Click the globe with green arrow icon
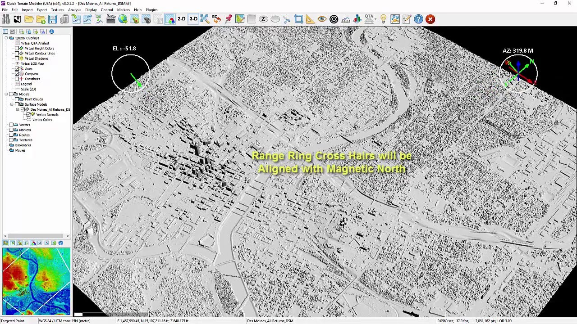577x324 pixels. (x=123, y=19)
